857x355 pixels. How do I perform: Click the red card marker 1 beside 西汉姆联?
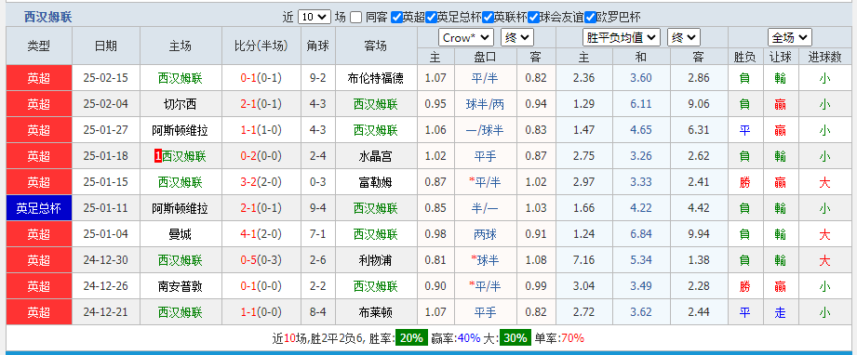point(158,157)
